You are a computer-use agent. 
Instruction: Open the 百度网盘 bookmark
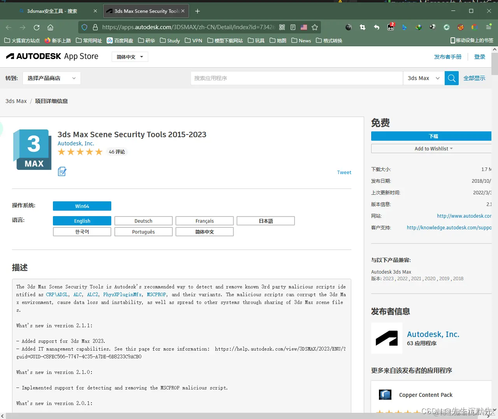point(120,40)
